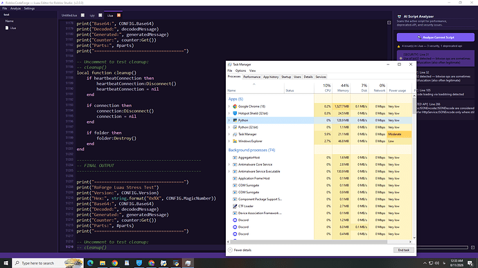Sort processes by Disk column
The width and height of the screenshot is (478, 268).
pos(360,88)
